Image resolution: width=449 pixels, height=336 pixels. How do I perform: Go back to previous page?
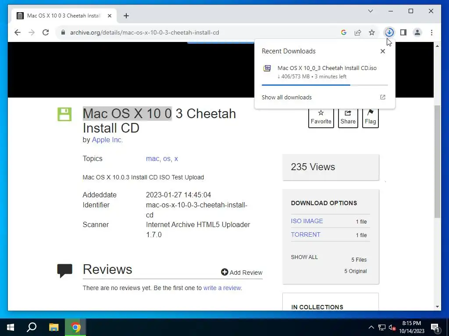pos(18,32)
